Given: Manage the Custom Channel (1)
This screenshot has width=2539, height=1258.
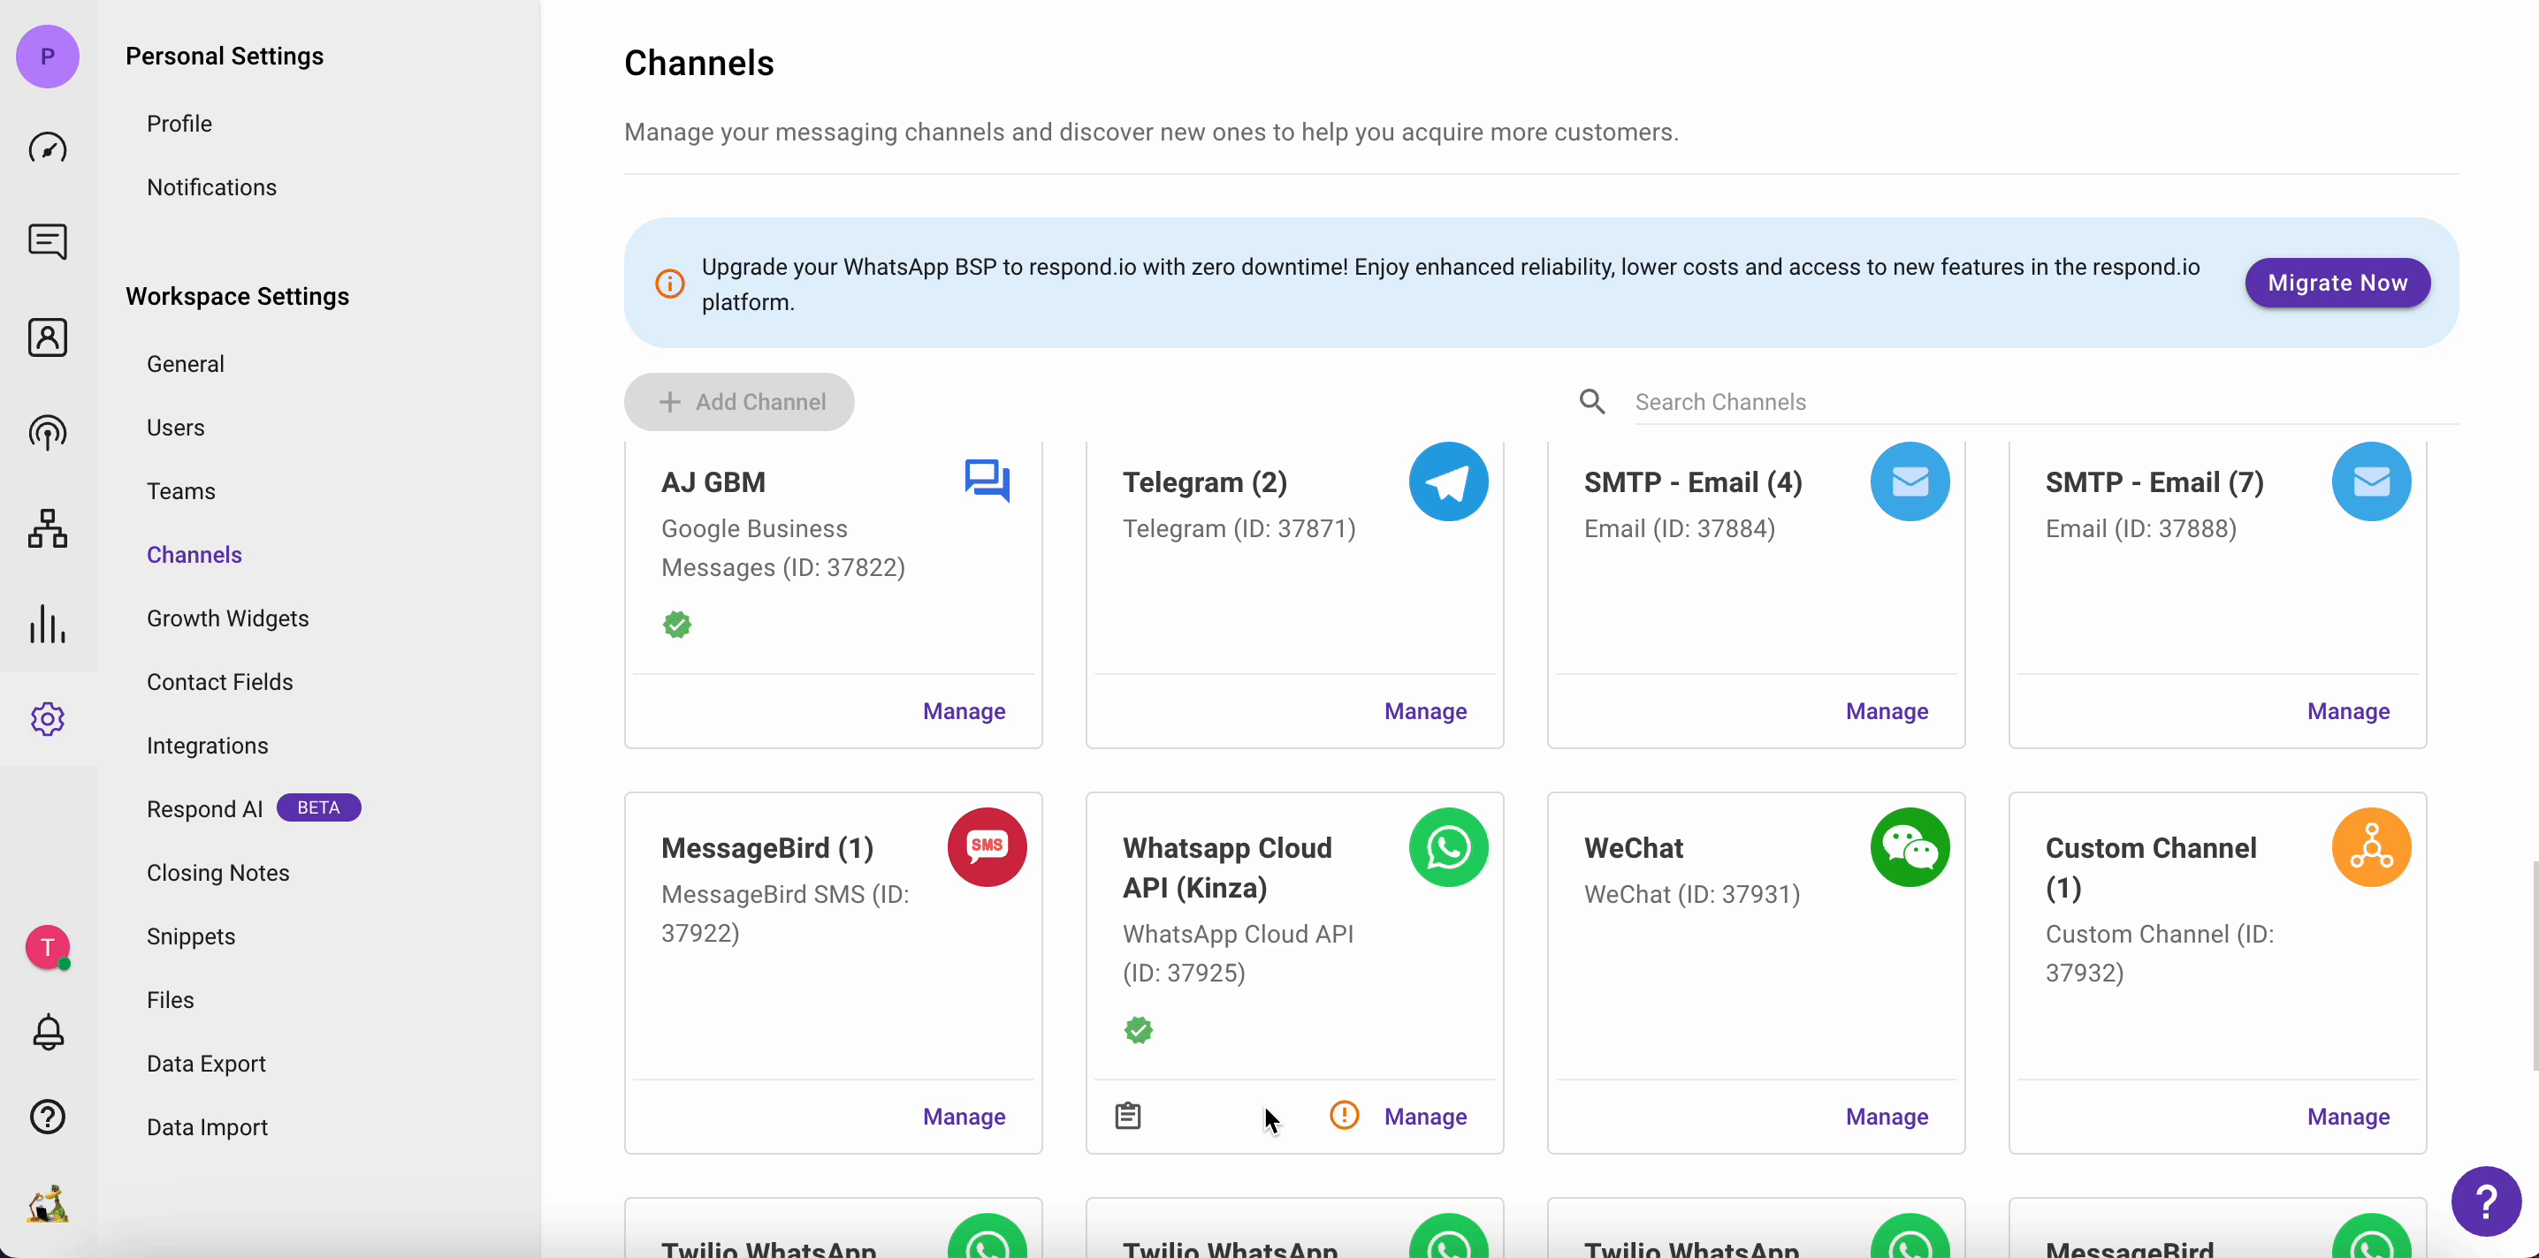Looking at the screenshot, I should click(x=2348, y=1116).
